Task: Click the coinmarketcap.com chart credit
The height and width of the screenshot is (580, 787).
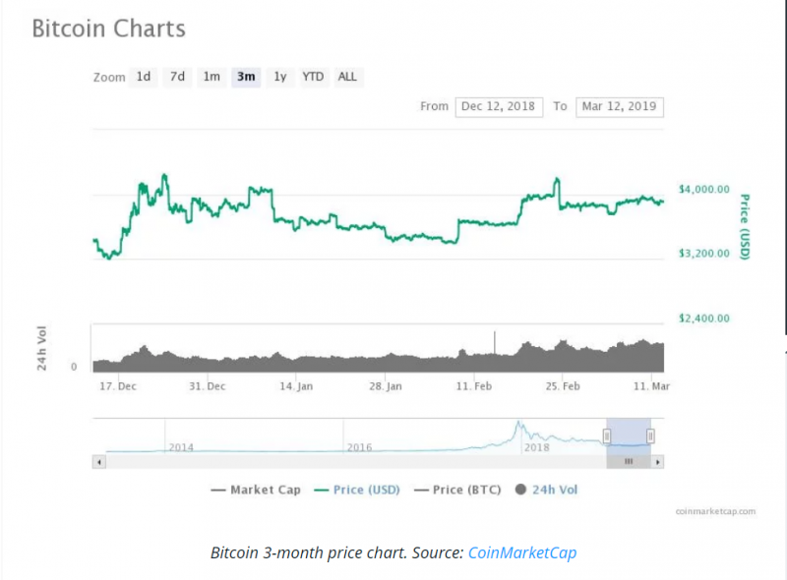Action: 715,511
